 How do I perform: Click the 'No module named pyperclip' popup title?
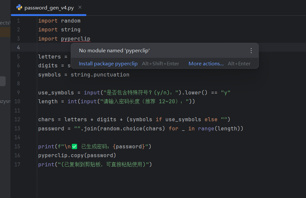(114, 51)
